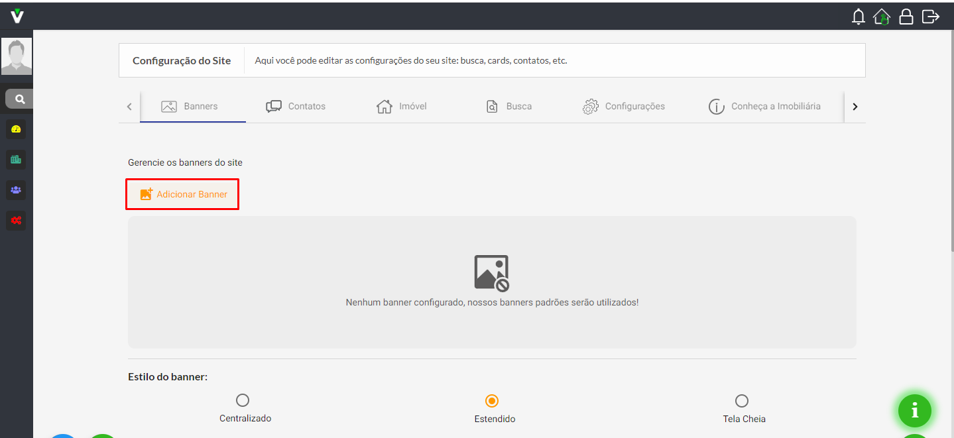Switch to the Banners tab

coord(193,106)
